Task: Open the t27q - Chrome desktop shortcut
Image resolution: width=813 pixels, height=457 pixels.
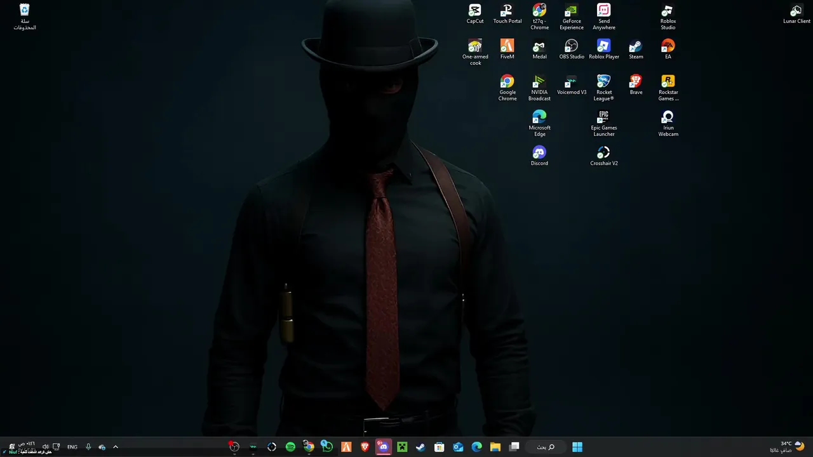Action: point(539,17)
